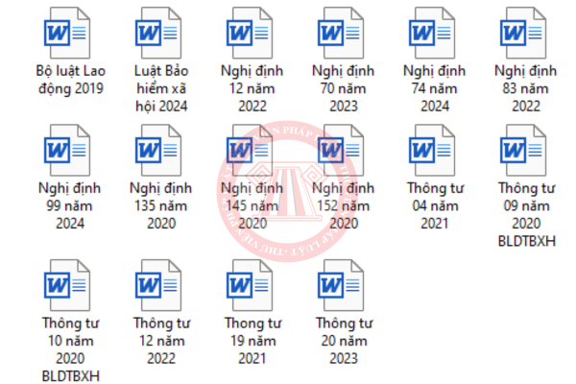Select the Bộ luật Lao động 2019 Word icon
Viewport: 576px width, 384px height.
(x=67, y=33)
